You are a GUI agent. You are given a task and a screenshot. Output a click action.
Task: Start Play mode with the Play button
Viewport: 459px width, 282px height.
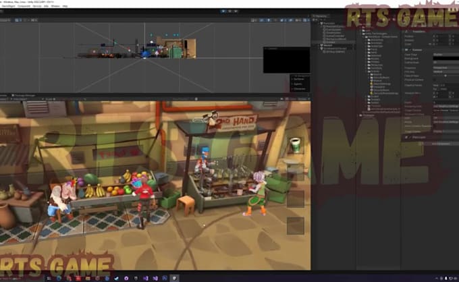(x=223, y=11)
